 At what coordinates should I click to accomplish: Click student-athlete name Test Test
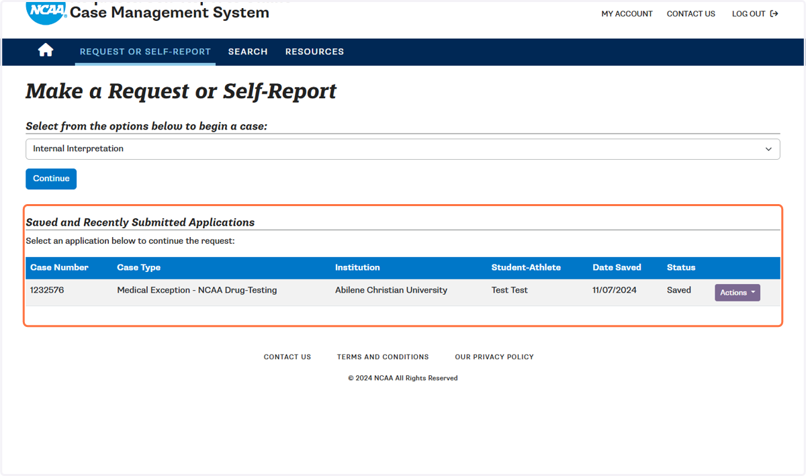point(509,290)
